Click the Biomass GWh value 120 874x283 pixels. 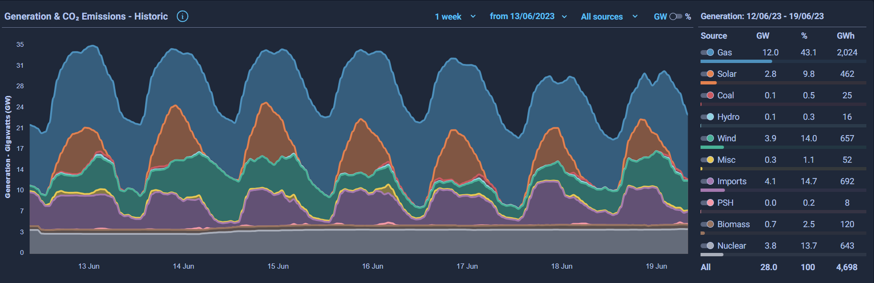847,224
